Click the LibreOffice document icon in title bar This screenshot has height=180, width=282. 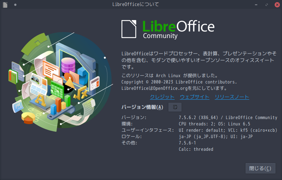point(5,5)
